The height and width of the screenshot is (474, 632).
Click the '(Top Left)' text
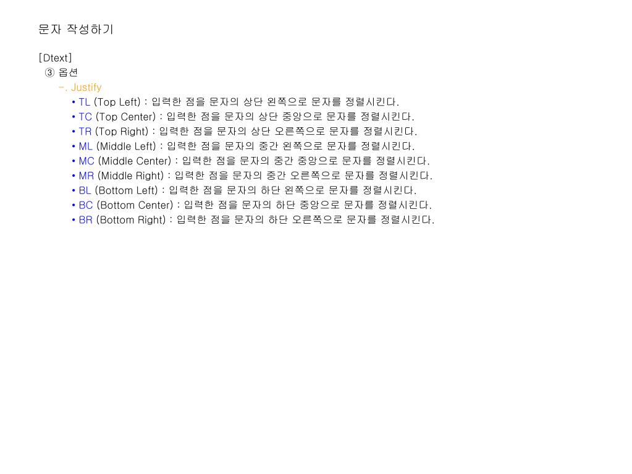[117, 103]
